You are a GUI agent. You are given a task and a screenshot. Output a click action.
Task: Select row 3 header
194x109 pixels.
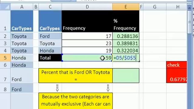click(x=5, y=43)
